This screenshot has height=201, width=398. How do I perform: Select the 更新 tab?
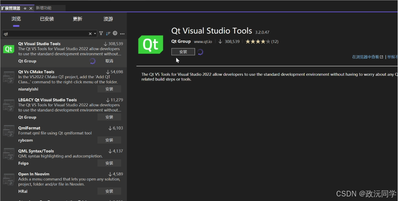pyautogui.click(x=77, y=19)
